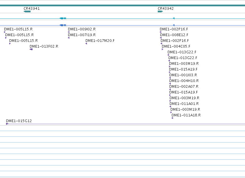Select the DME1-004C05.F label

[176, 46]
